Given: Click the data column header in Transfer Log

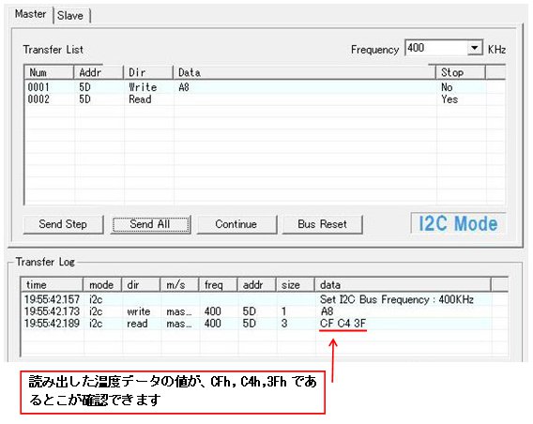Looking at the screenshot, I should [403, 285].
